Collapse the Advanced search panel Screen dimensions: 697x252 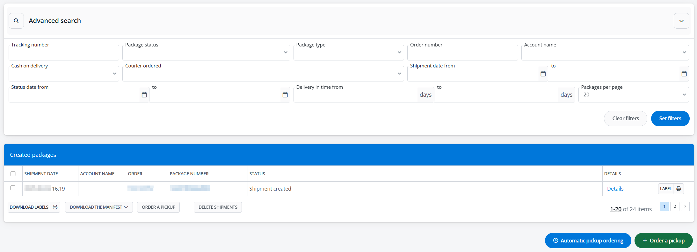[x=681, y=21]
